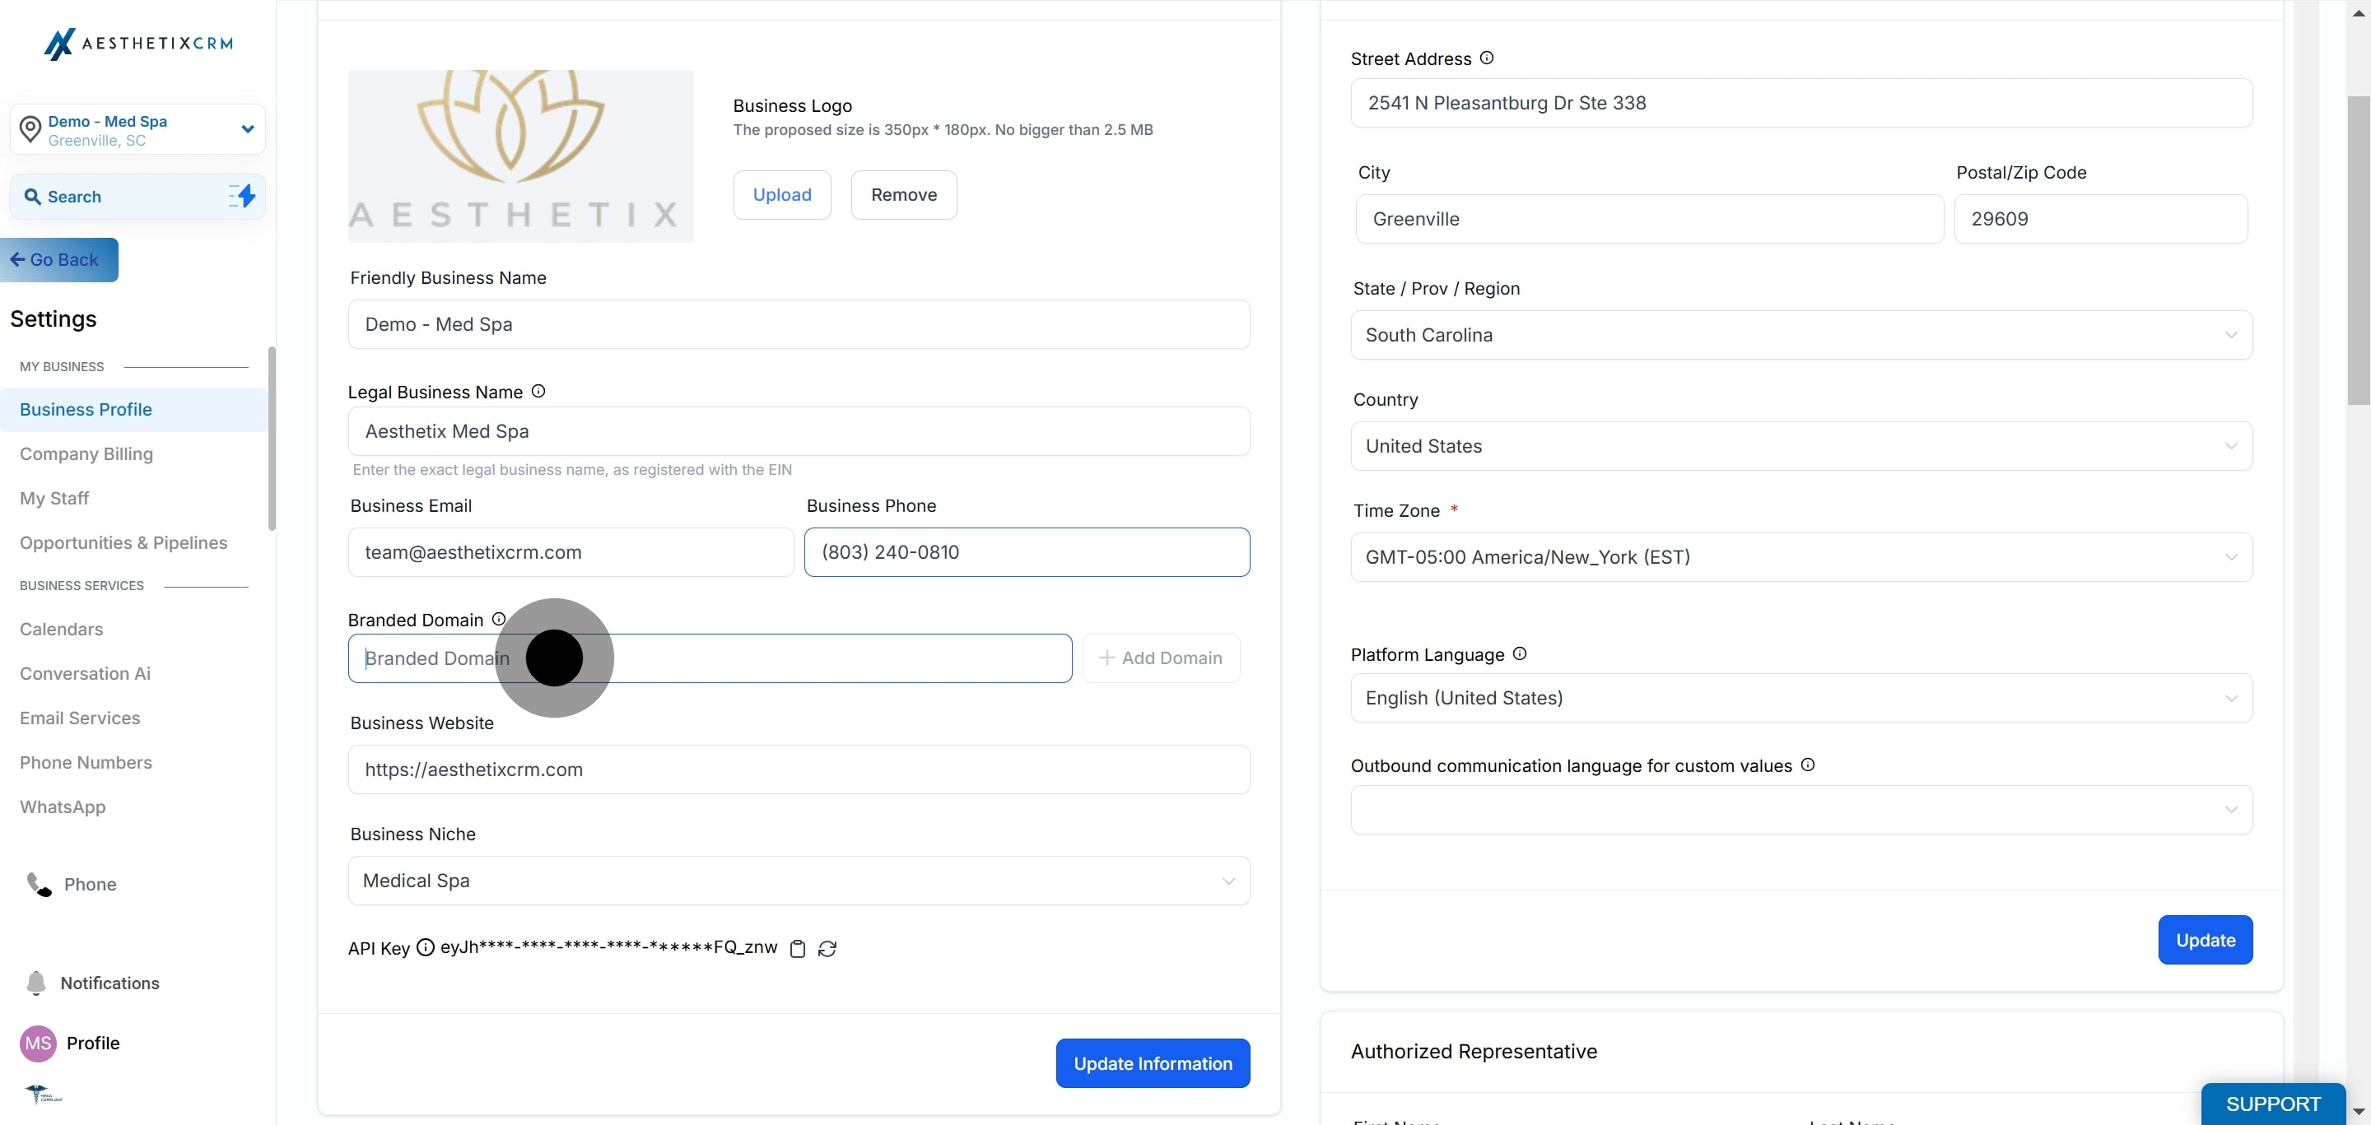Select Phone Numbers in the settings menu
Screen dimensions: 2371x1125
[86, 763]
